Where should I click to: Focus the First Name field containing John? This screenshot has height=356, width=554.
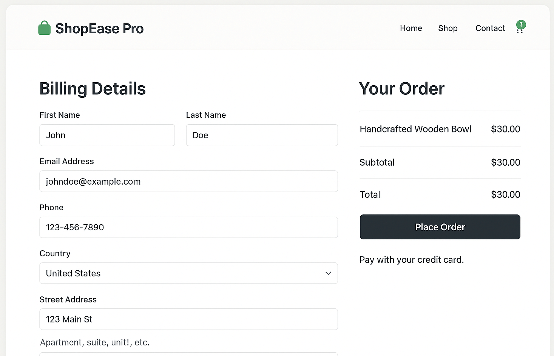107,135
